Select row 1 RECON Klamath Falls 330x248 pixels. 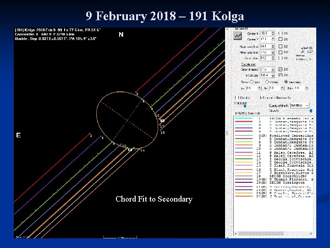(274, 118)
